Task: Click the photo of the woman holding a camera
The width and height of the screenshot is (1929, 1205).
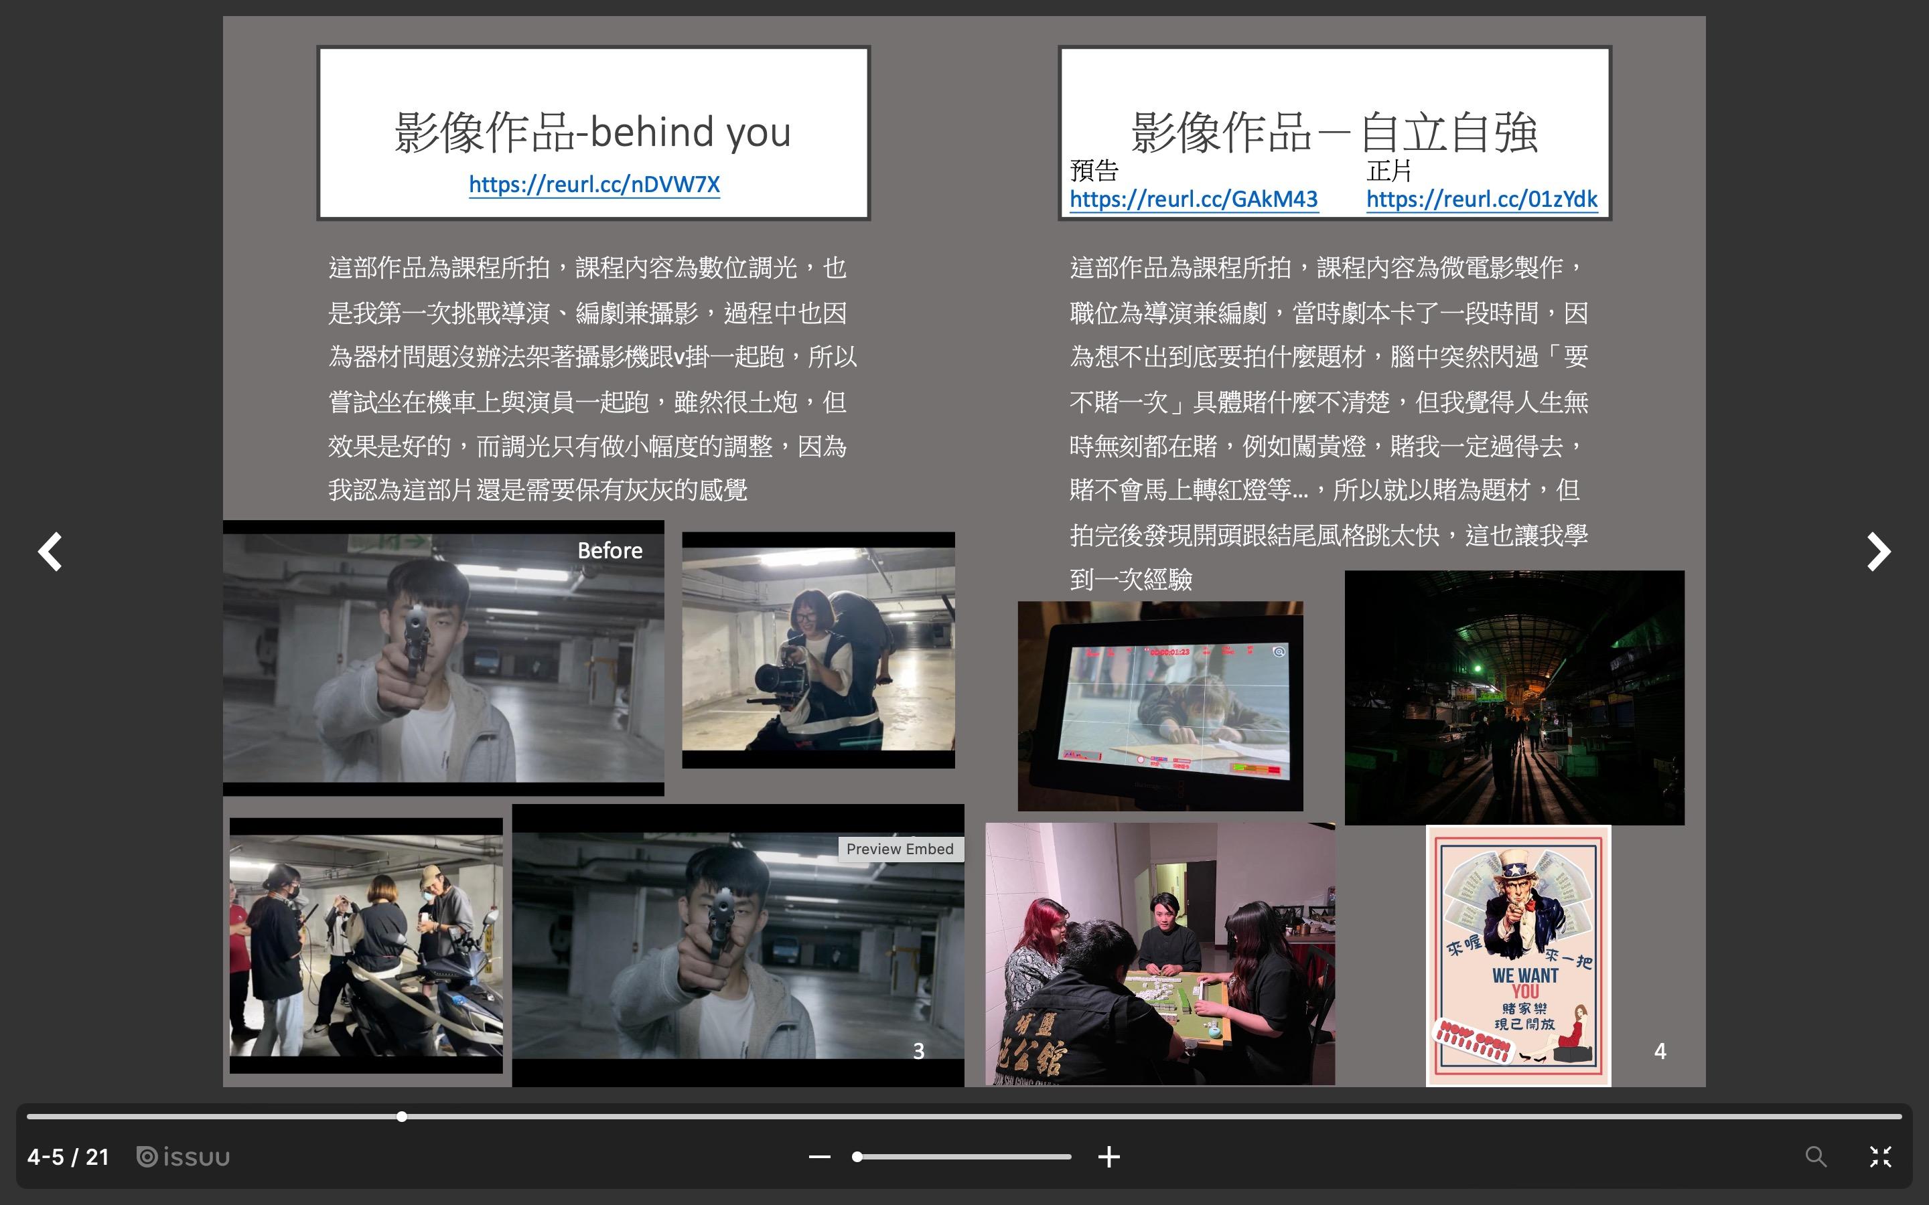Action: 818,649
